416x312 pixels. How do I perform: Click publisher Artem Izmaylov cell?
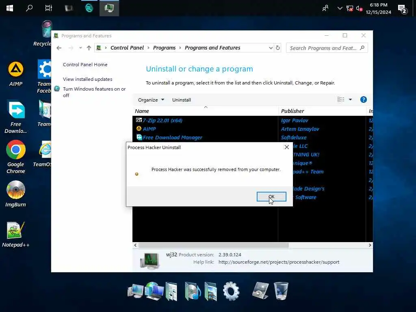pyautogui.click(x=300, y=129)
